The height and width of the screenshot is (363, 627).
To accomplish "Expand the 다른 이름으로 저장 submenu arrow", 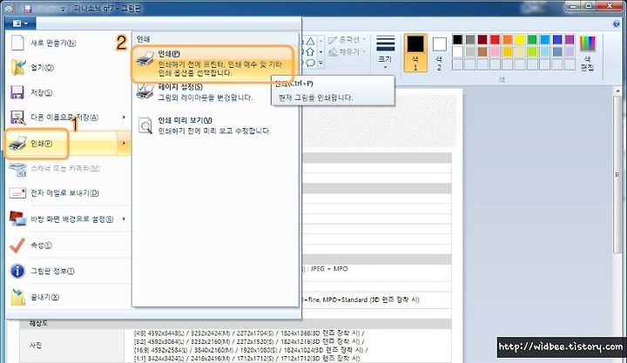I will click(124, 118).
